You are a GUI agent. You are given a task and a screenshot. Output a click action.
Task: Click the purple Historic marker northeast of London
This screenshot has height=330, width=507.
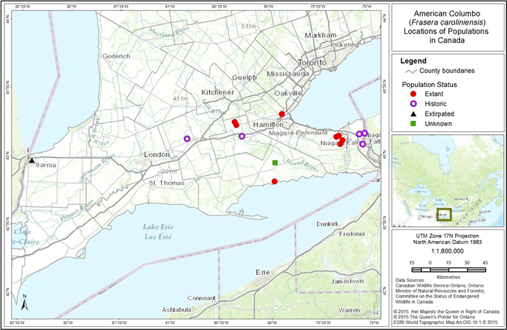point(187,139)
